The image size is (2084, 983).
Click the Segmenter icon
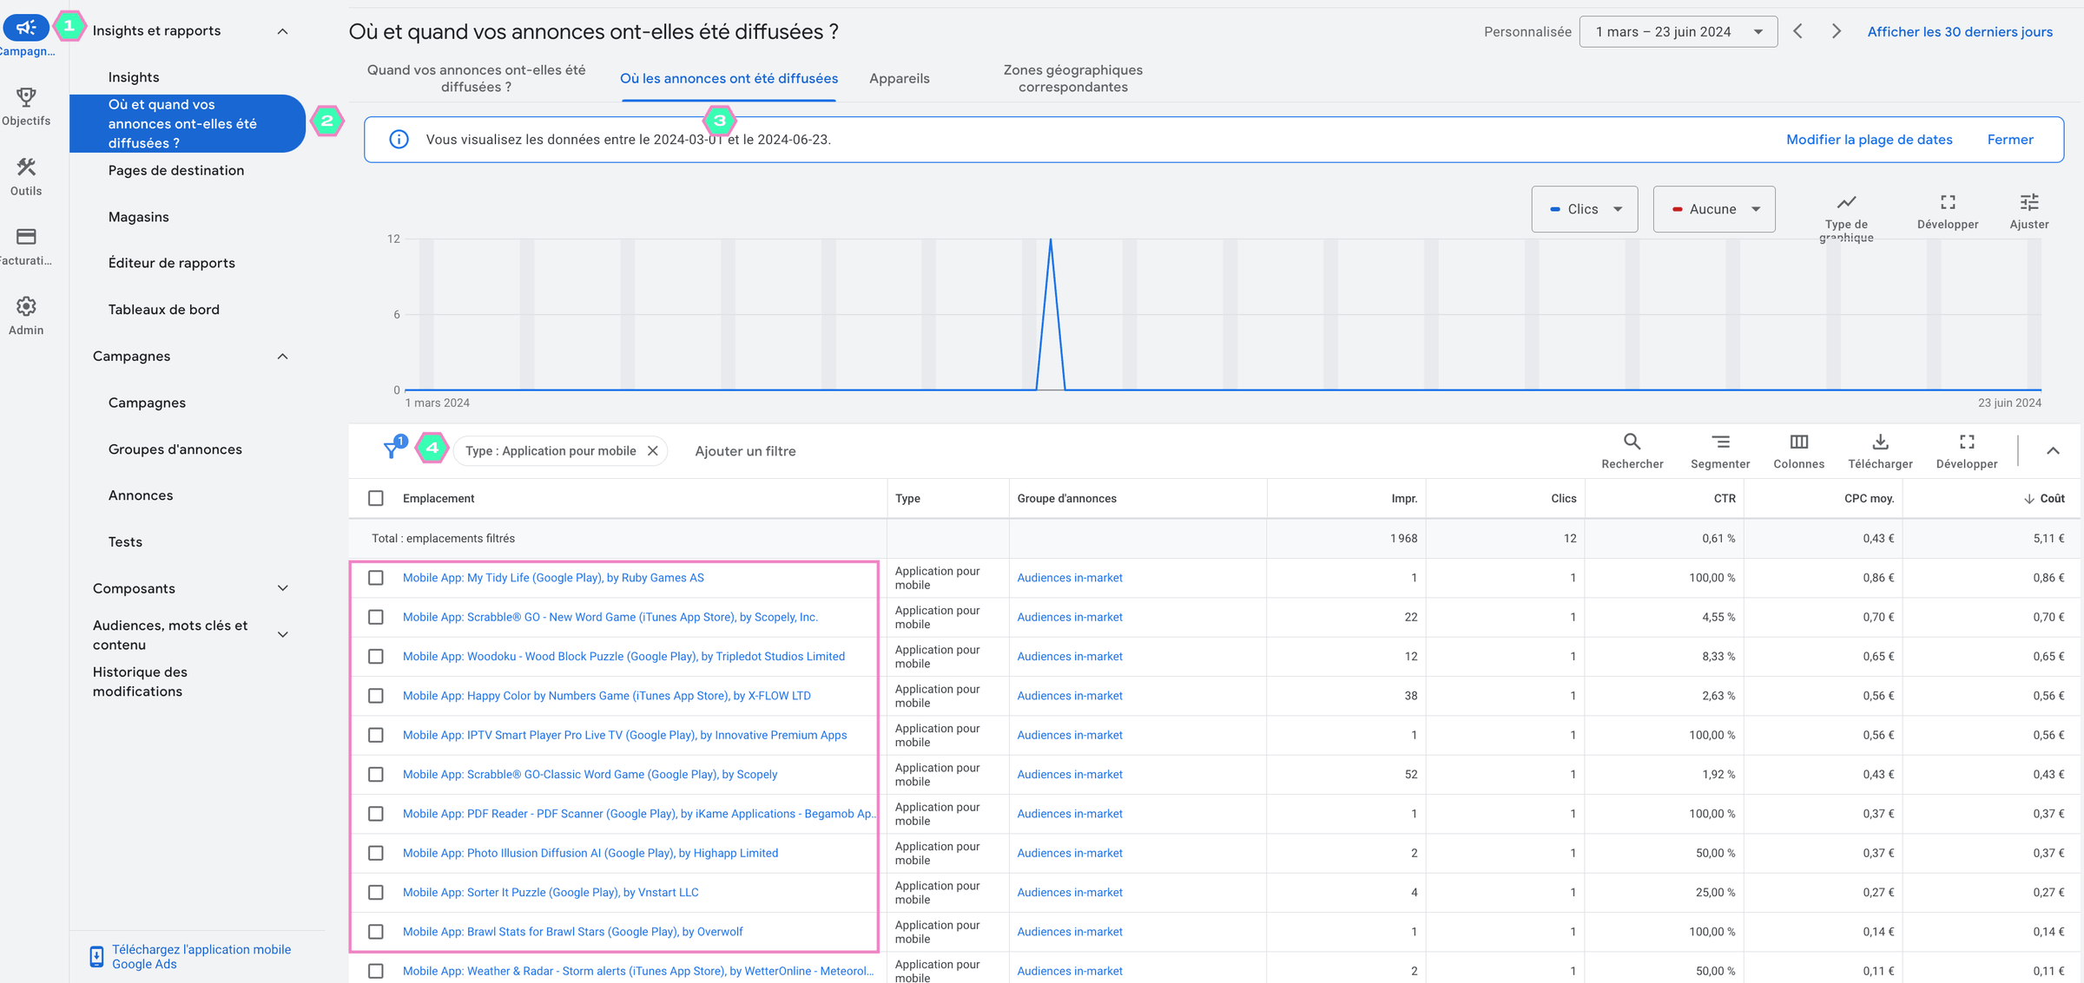pos(1720,442)
